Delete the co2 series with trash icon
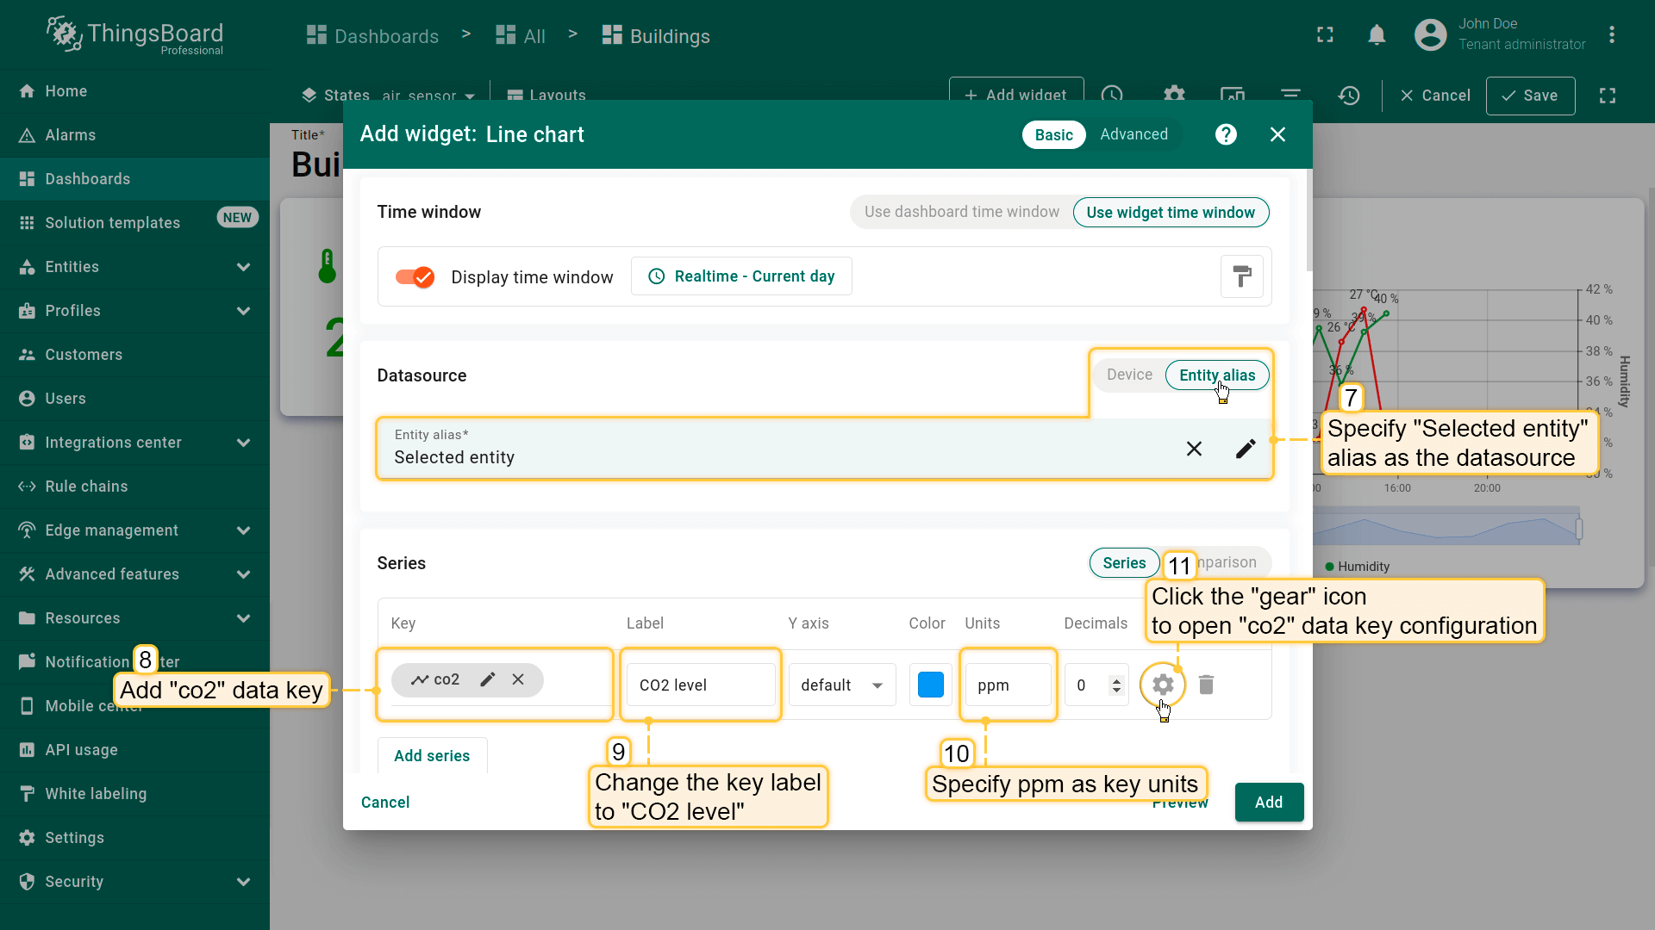 (1206, 685)
